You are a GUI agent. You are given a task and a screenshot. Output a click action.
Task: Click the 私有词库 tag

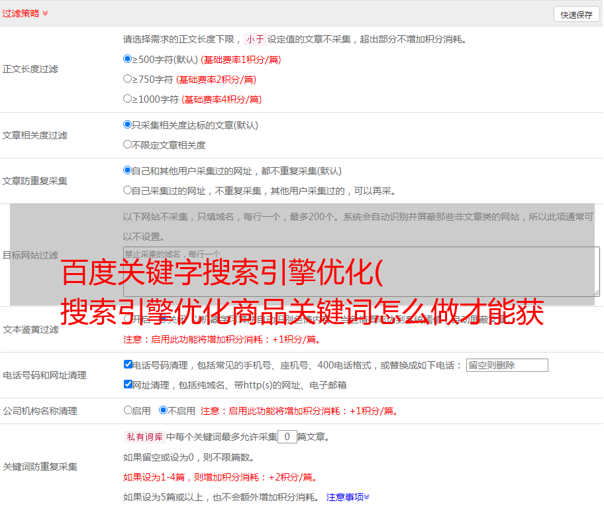(x=145, y=437)
